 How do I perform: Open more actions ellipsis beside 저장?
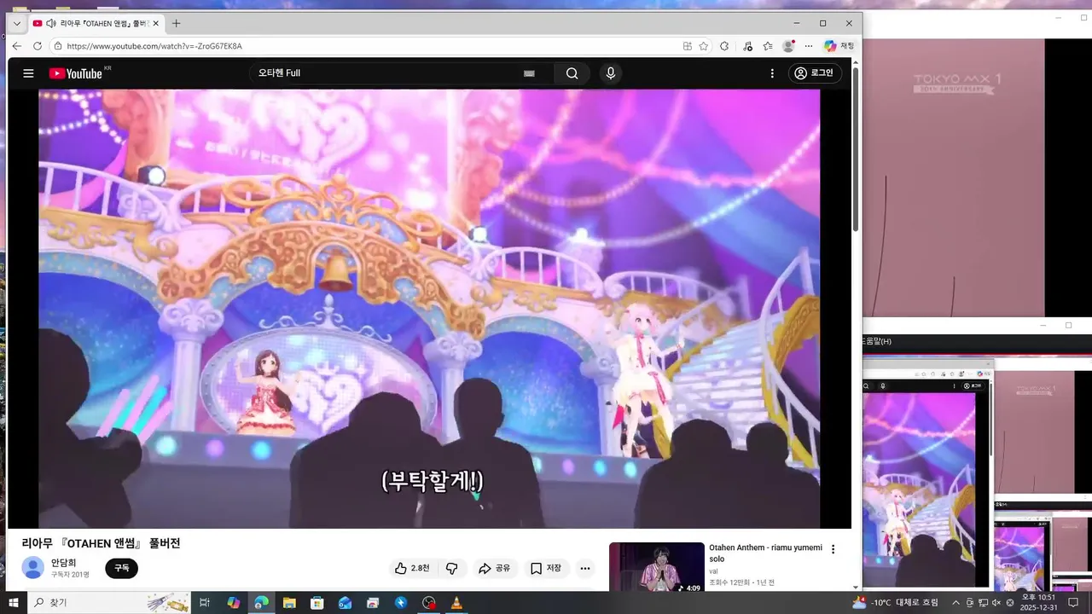tap(585, 568)
